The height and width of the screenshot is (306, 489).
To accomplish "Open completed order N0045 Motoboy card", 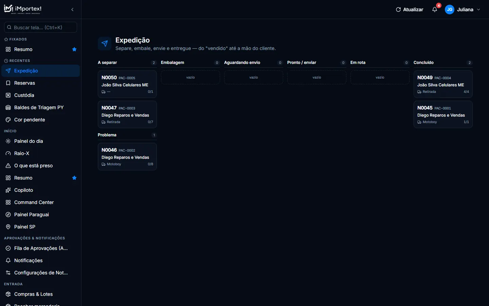I will pyautogui.click(x=443, y=114).
